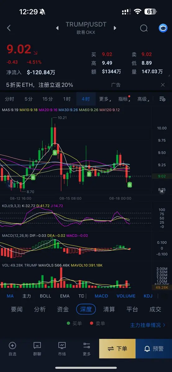172x372 pixels.
Task: Tap MACD(12,26,9) indicator label
Action: [15, 236]
